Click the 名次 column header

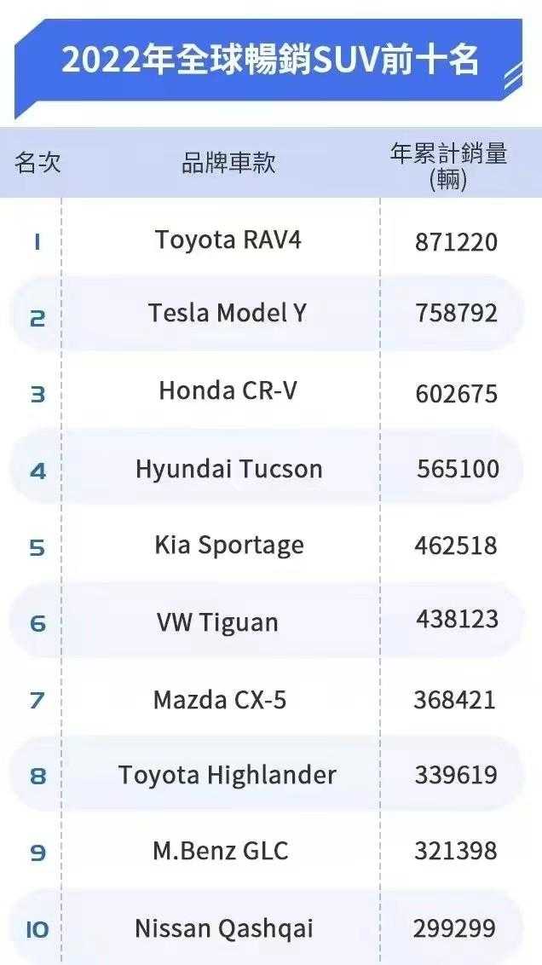click(x=37, y=162)
